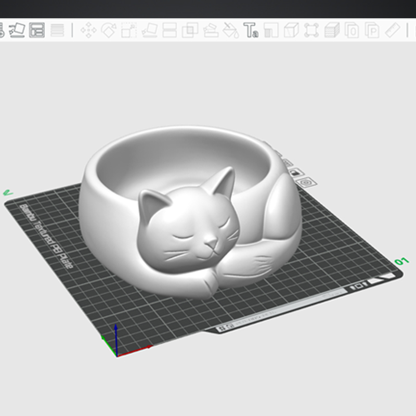Select the Text shape tool
Viewport: 416px width, 416px height.
coord(251,30)
